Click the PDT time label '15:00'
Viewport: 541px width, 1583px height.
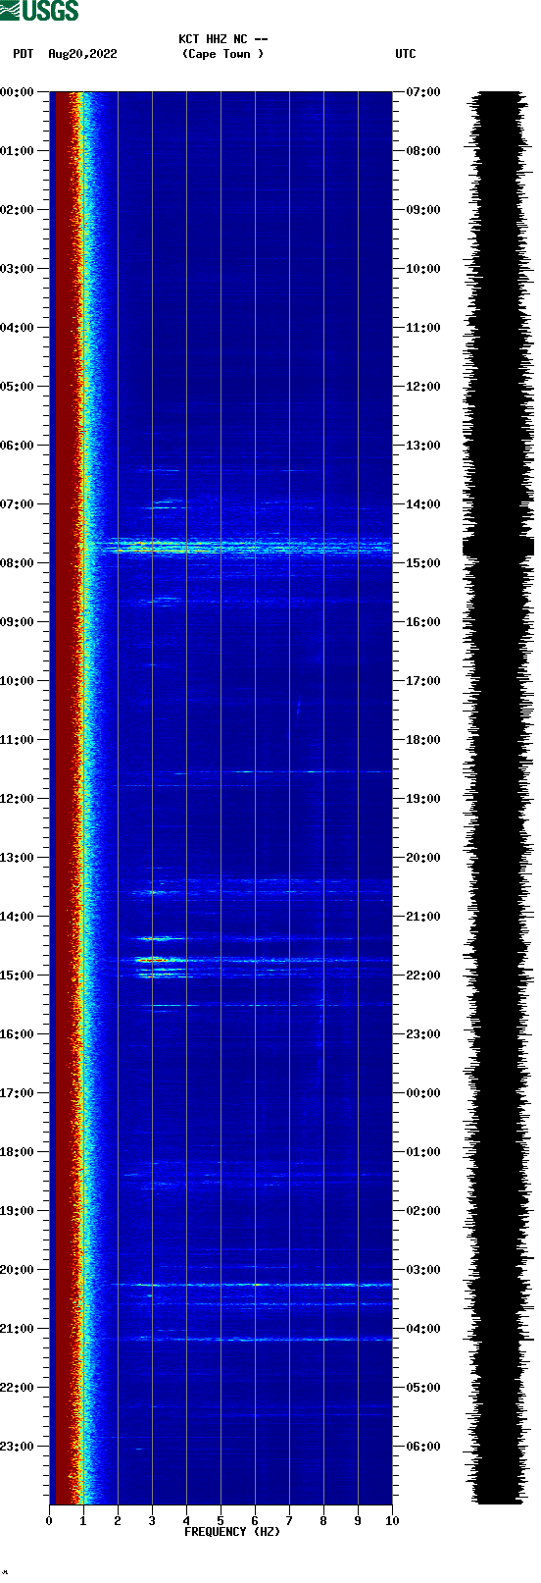coord(17,976)
